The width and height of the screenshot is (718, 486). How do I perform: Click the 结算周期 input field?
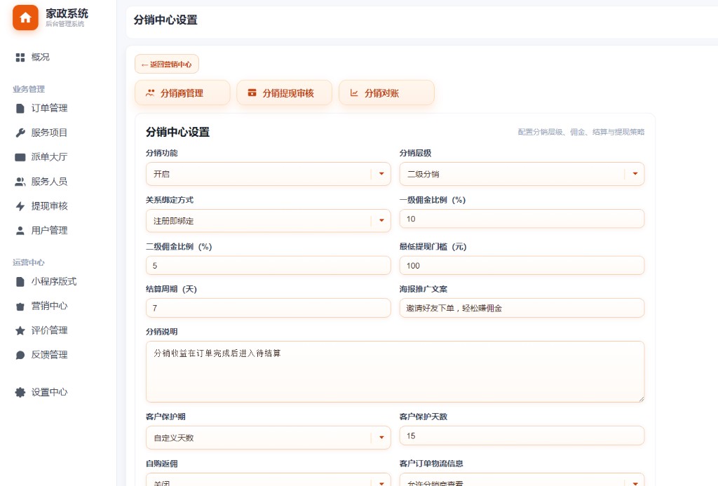pos(269,309)
